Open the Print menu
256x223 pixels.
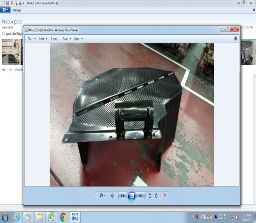(x=42, y=39)
